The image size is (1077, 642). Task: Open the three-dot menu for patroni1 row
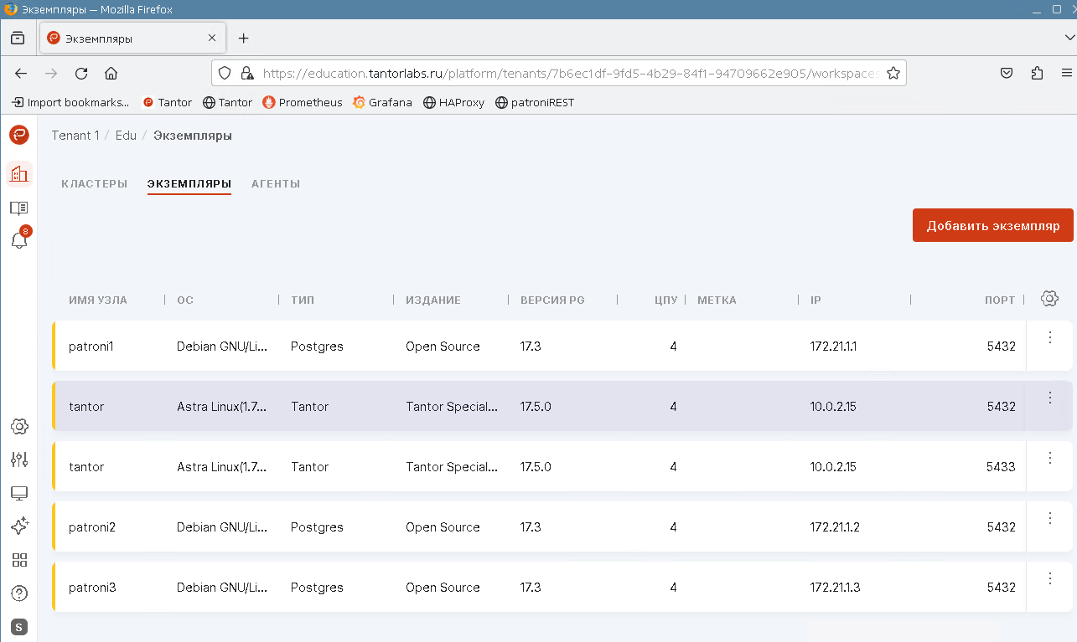coord(1050,337)
